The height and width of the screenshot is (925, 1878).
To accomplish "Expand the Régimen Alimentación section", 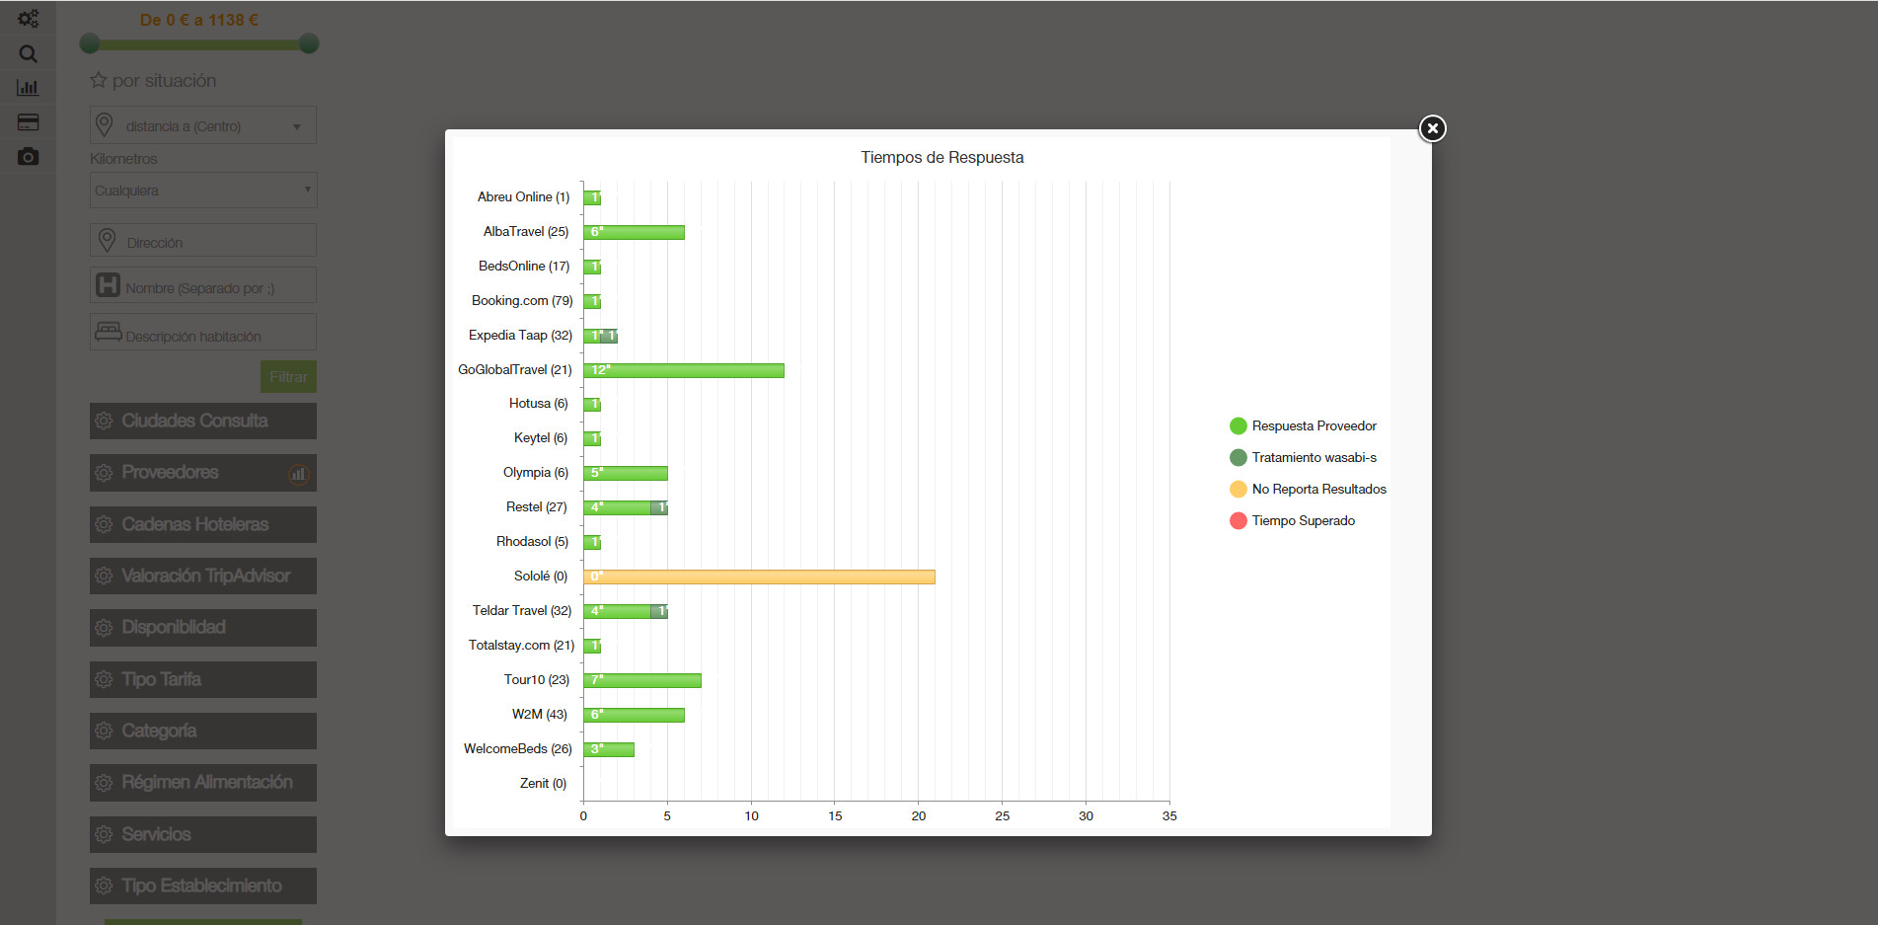I will point(203,783).
